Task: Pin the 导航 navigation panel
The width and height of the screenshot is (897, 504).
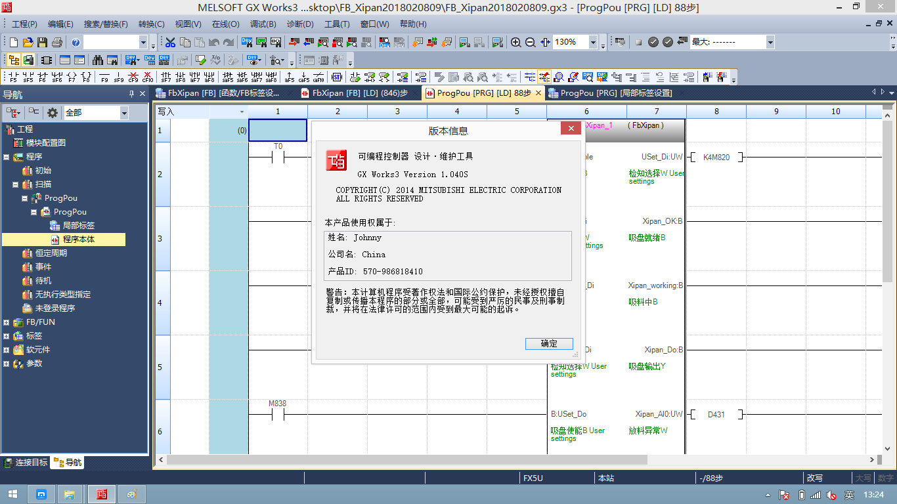Action: pyautogui.click(x=131, y=95)
